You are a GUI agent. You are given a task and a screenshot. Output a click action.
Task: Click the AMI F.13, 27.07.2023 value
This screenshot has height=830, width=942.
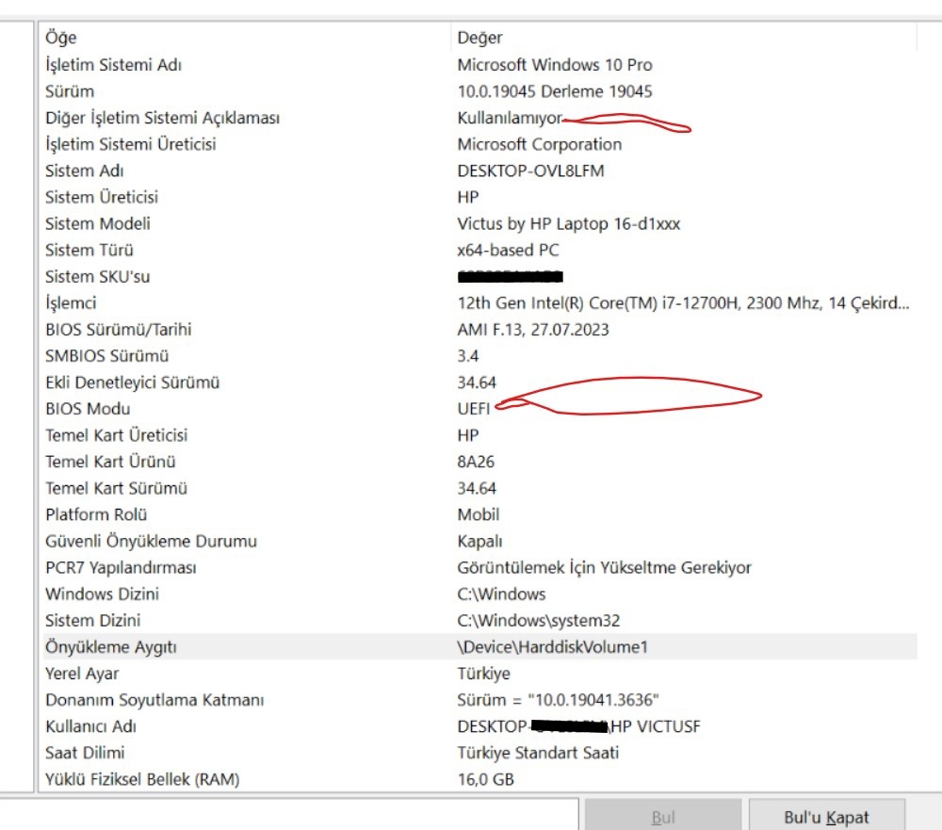coord(533,330)
